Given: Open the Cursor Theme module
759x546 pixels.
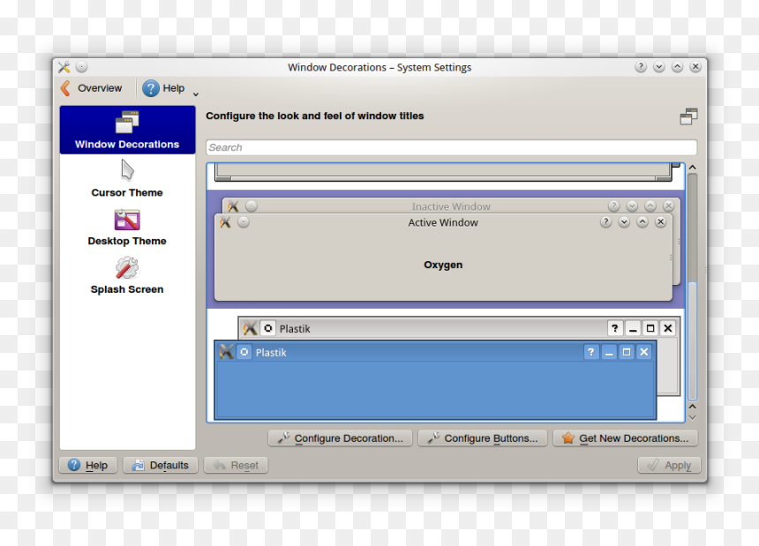Looking at the screenshot, I should click(x=127, y=179).
